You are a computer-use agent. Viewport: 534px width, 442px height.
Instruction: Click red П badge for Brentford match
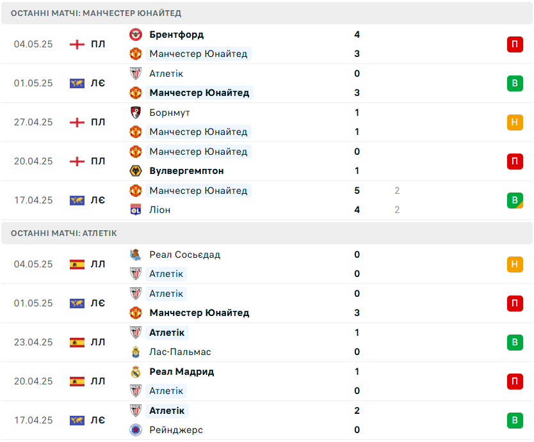point(515,44)
